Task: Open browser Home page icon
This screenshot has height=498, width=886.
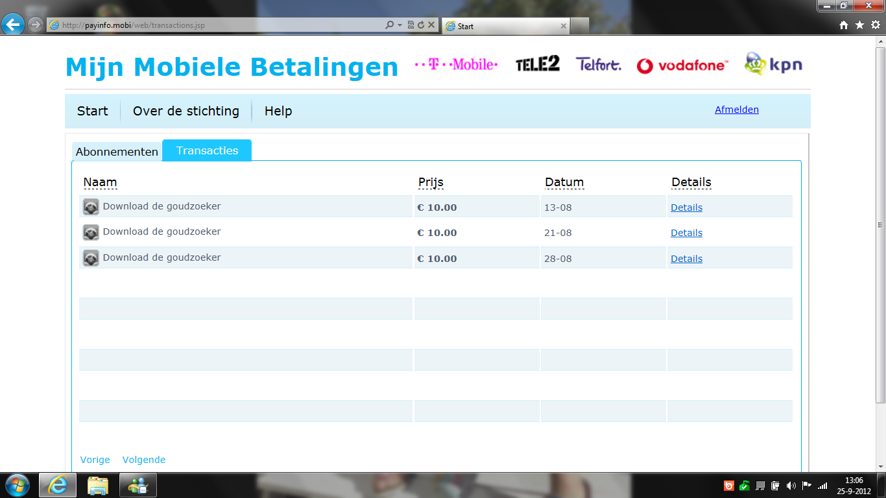Action: coord(844,25)
